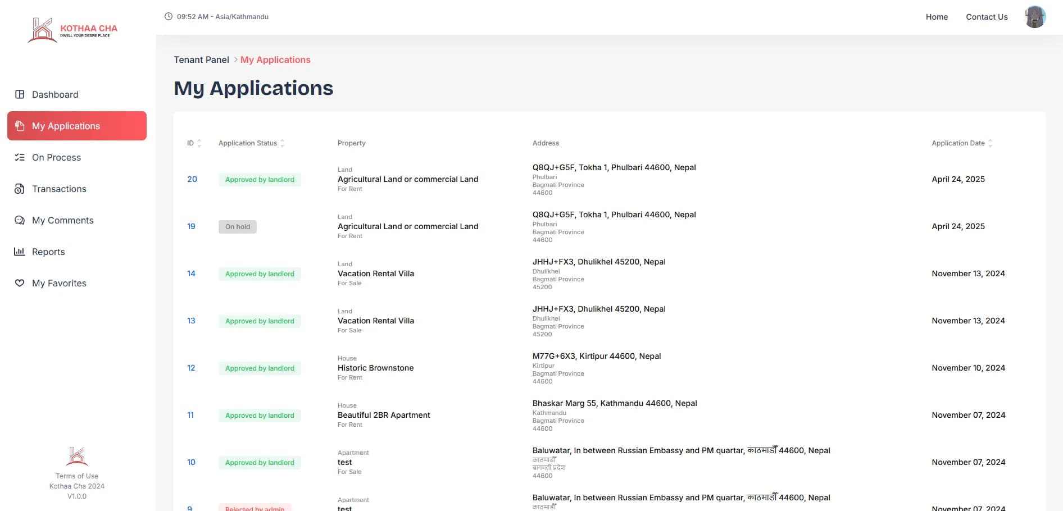Navigate to My Favorites in the sidebar
Viewport: 1063px width, 511px height.
77,283
